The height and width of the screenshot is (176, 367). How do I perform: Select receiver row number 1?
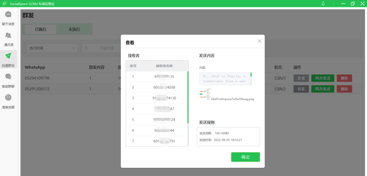[x=156, y=77]
